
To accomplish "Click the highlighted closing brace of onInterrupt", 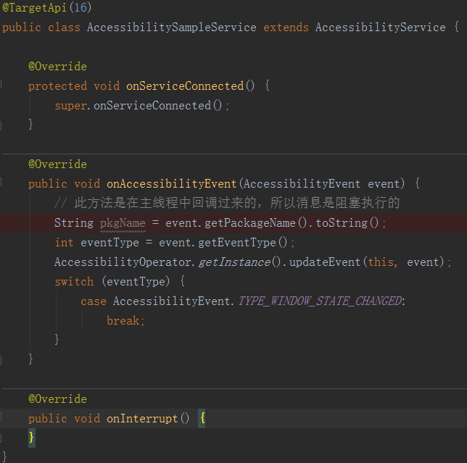I will pyautogui.click(x=32, y=438).
